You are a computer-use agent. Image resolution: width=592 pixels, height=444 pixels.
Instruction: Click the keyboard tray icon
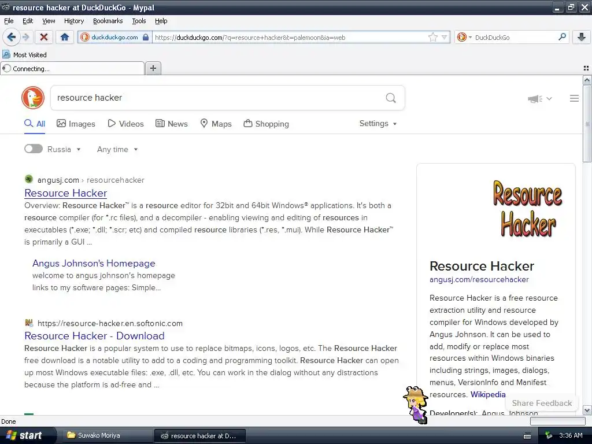[x=527, y=436]
